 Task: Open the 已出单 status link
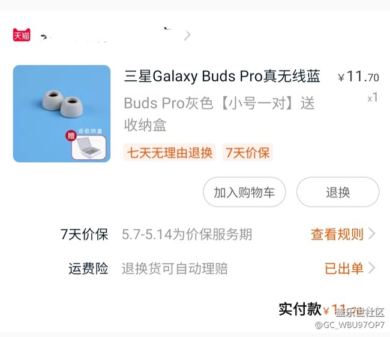(x=344, y=268)
